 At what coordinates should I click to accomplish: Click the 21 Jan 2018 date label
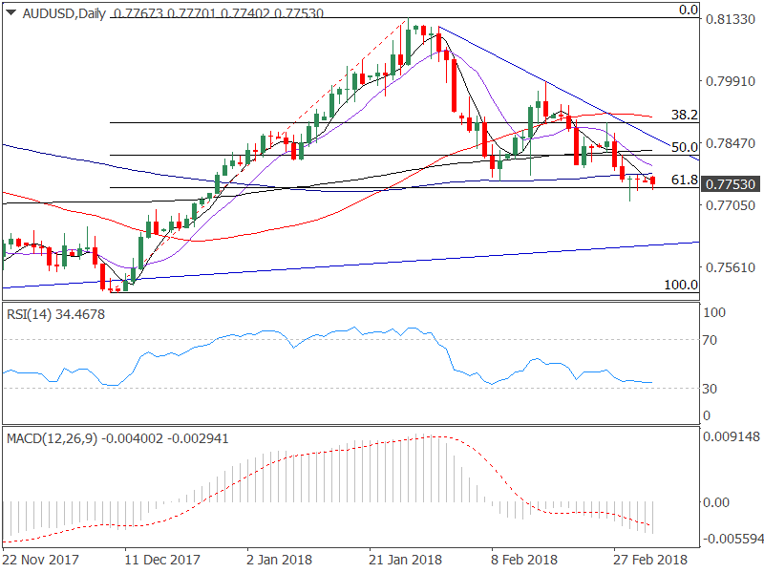(405, 560)
